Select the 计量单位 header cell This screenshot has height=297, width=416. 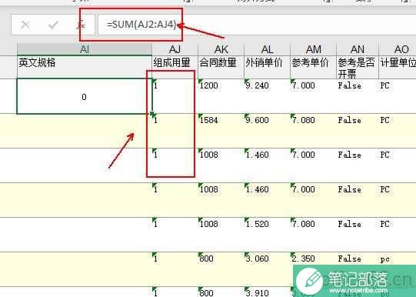398,67
